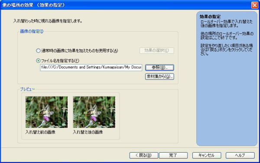Click the 素材集から(G)... button

(x=159, y=76)
